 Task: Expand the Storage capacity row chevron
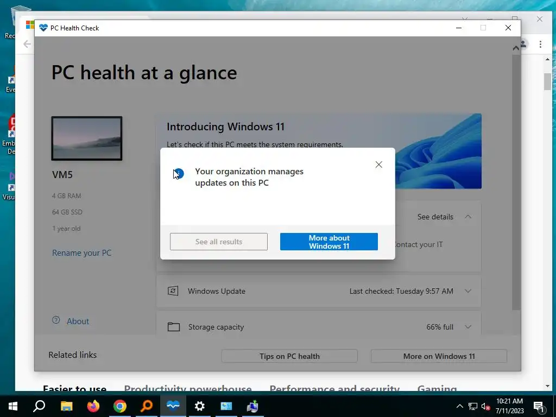pos(468,327)
